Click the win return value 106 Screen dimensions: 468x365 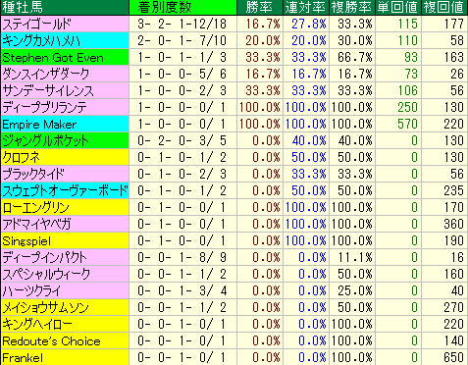408,90
